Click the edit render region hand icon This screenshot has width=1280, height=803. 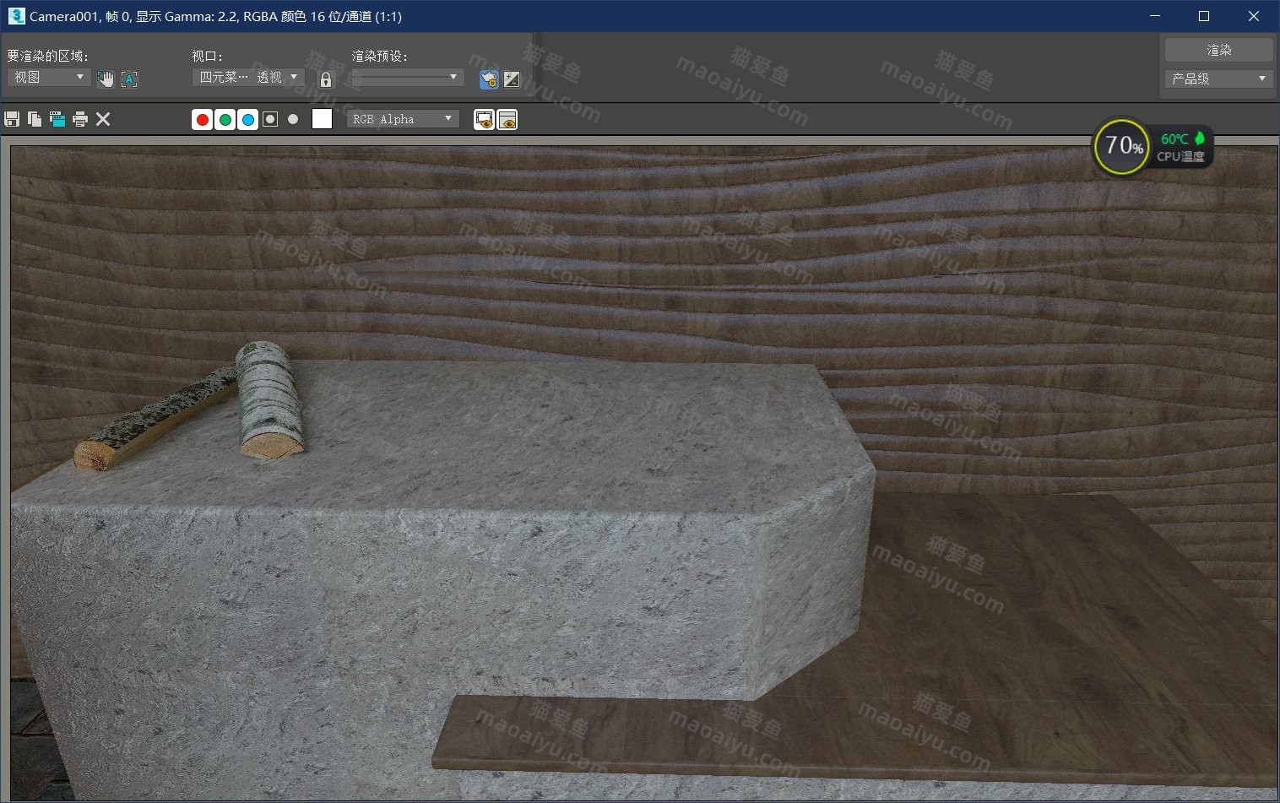[x=106, y=79]
